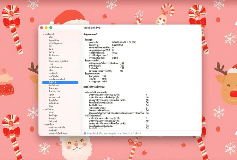Open ดิสก์โวลุ่ม in the sidebar
237x160 pixels.
(53, 115)
